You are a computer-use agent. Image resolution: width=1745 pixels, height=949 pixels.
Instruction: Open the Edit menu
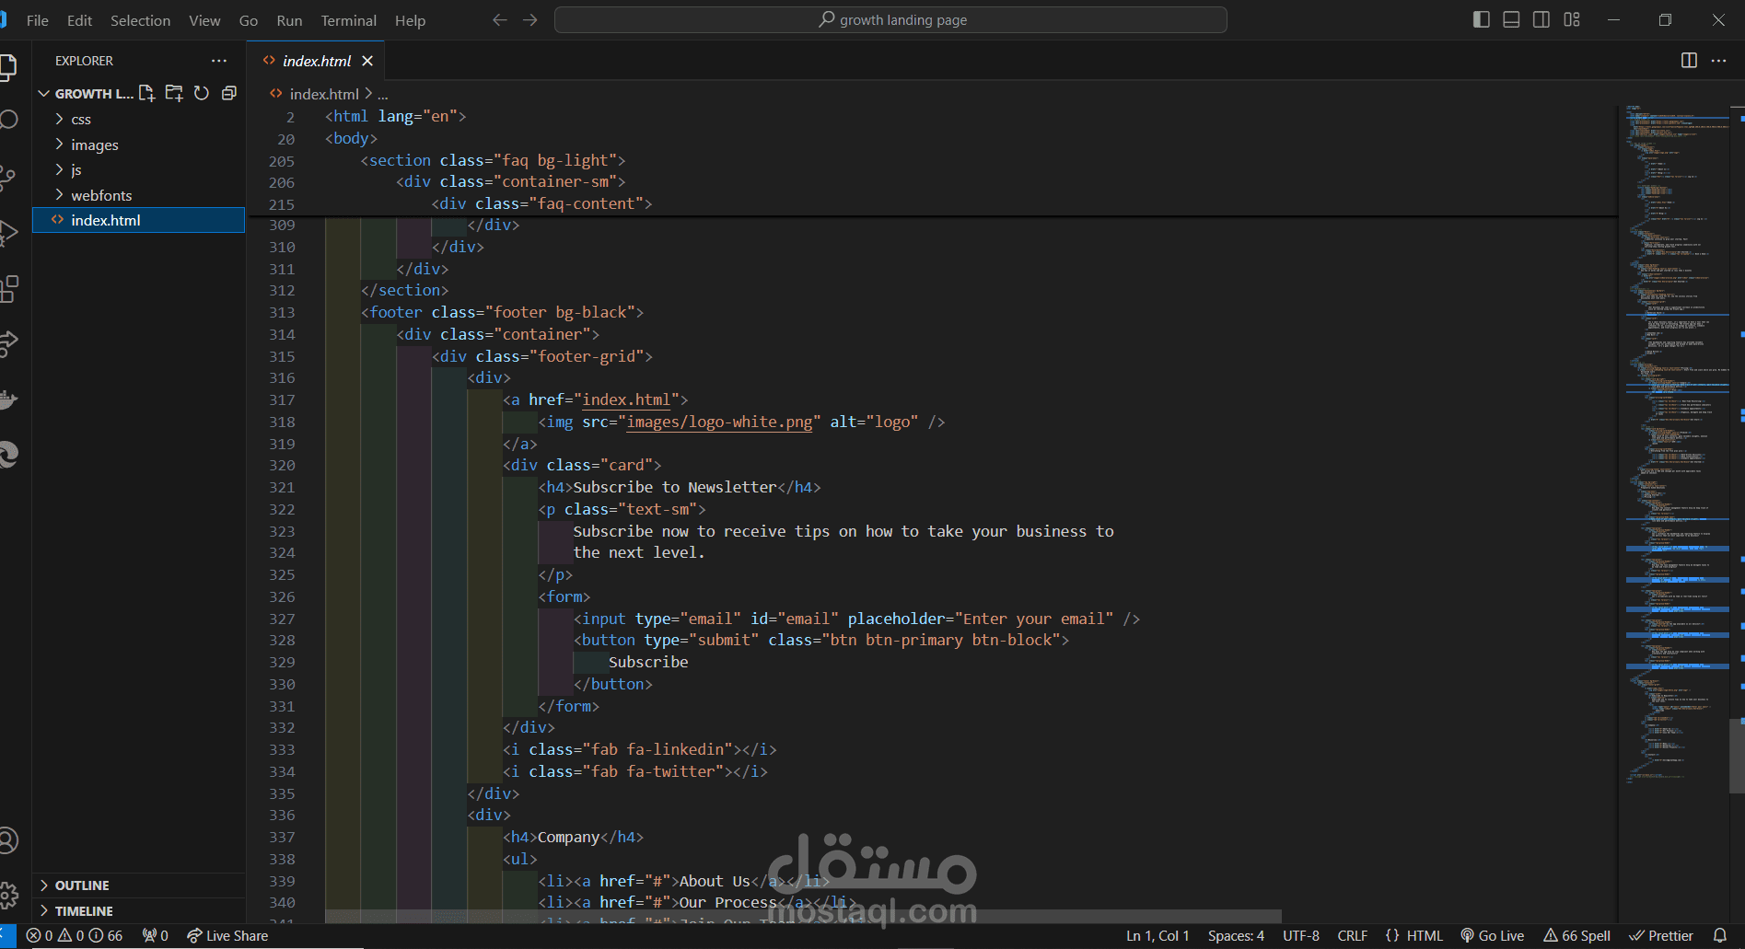click(x=79, y=20)
